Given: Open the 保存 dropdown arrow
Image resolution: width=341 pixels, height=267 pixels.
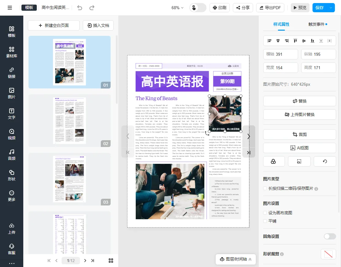Looking at the screenshot, I should (x=331, y=8).
